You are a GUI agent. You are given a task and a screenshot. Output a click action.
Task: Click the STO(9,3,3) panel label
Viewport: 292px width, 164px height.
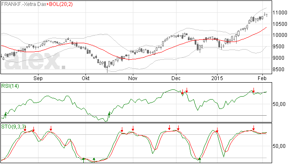[x=13, y=127]
